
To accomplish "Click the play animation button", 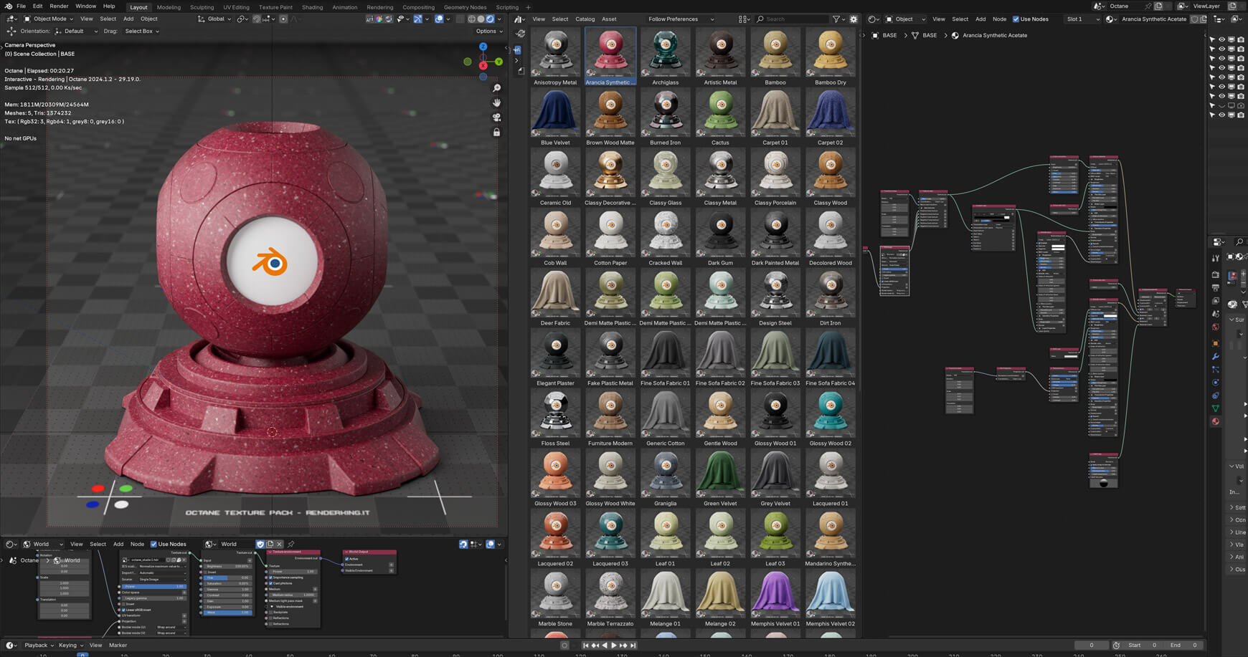I will 613,646.
